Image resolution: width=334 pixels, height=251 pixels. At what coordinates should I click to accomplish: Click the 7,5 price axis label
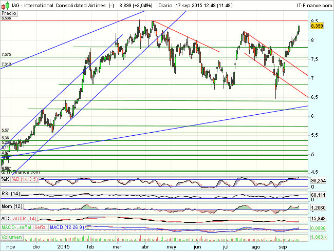pyautogui.click(x=314, y=59)
